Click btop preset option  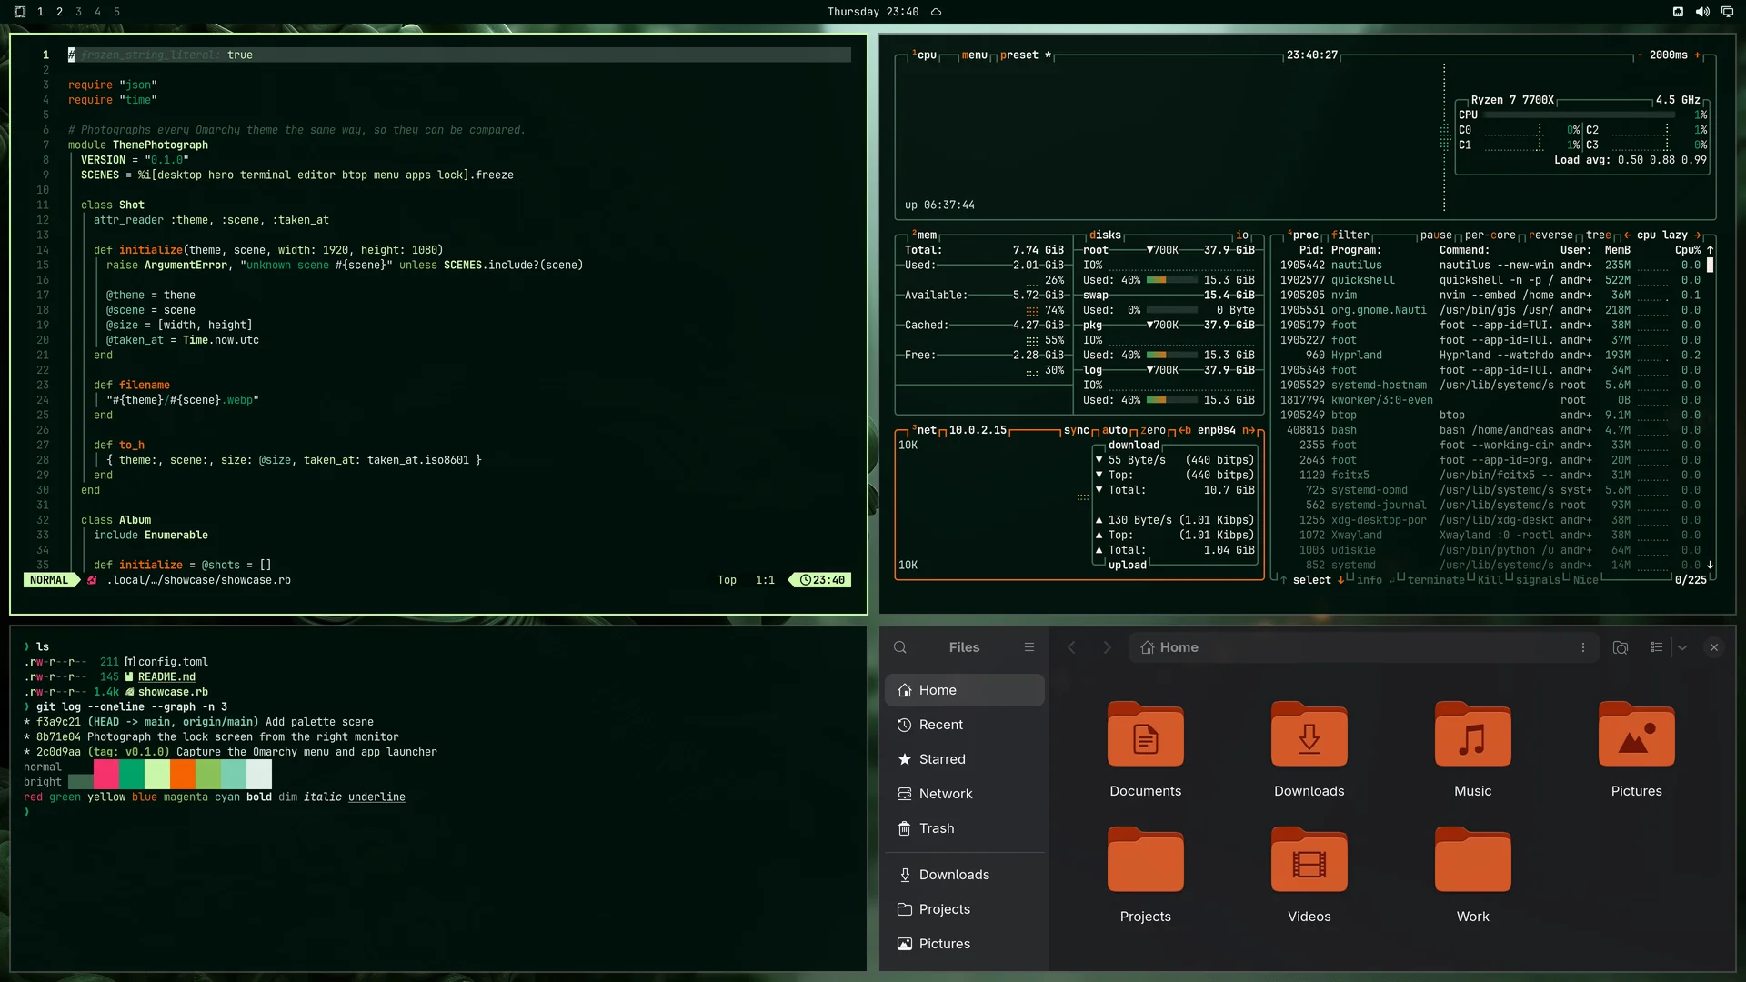point(1025,55)
